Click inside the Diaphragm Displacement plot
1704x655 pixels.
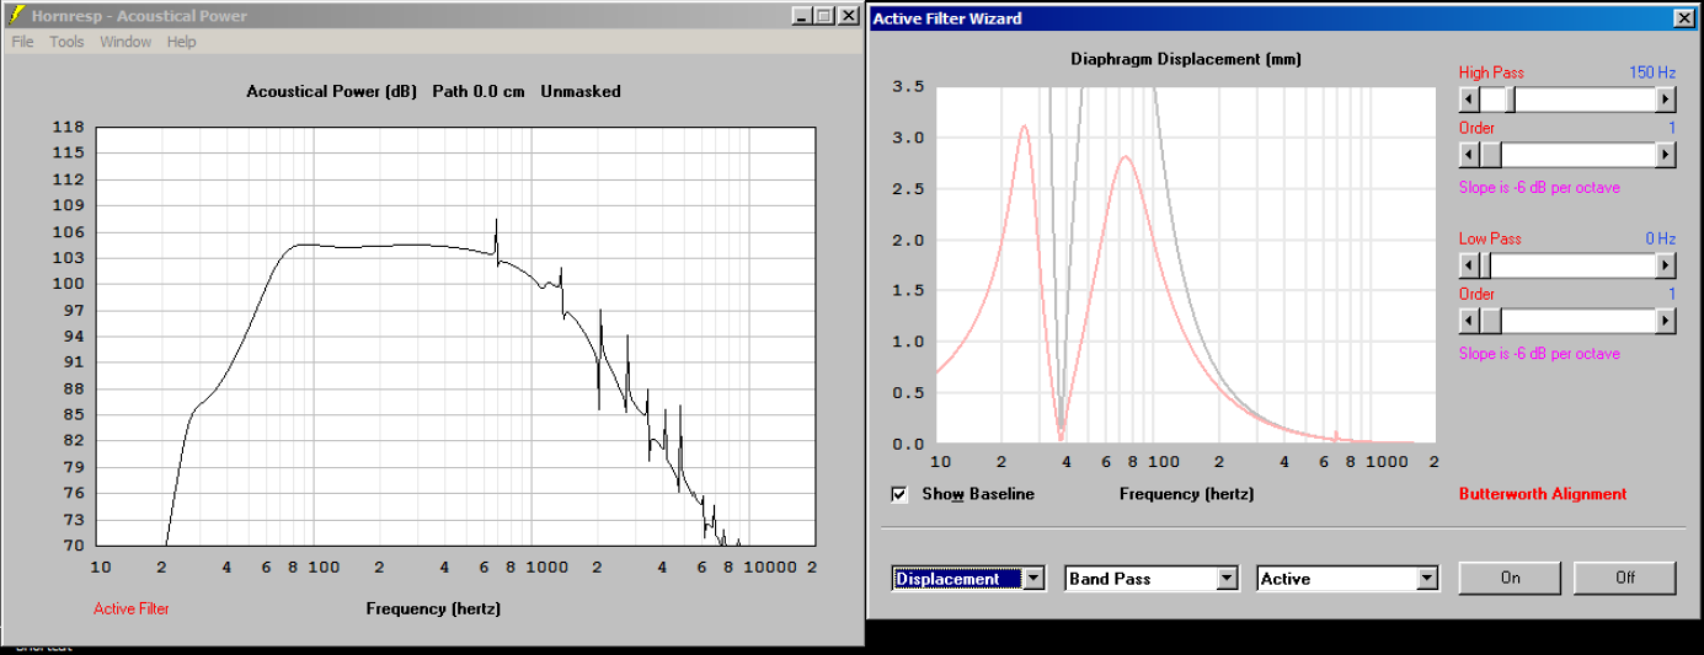coord(1185,265)
